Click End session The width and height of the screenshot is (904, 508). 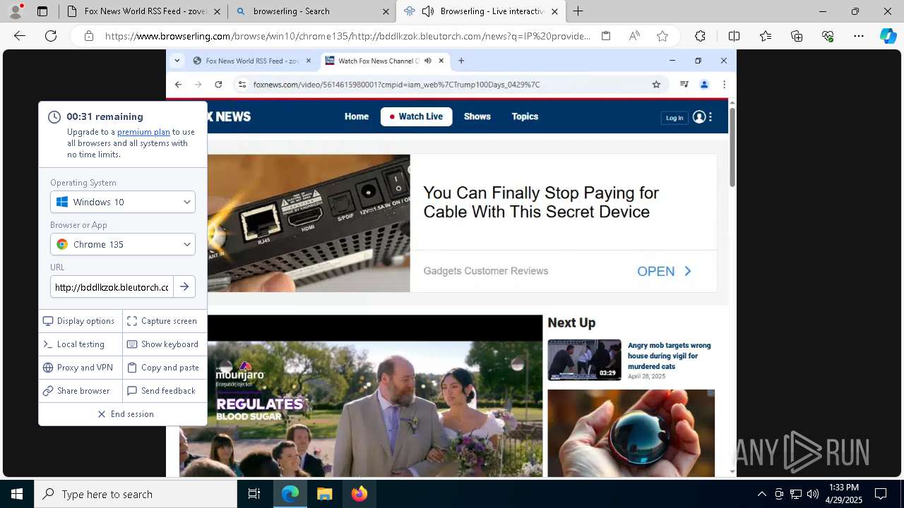coord(125,414)
